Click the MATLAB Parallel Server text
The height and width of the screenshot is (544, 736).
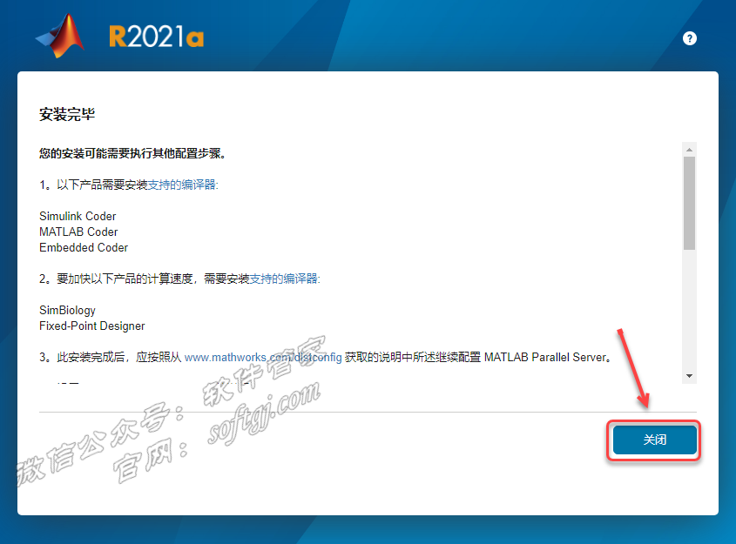click(x=547, y=358)
